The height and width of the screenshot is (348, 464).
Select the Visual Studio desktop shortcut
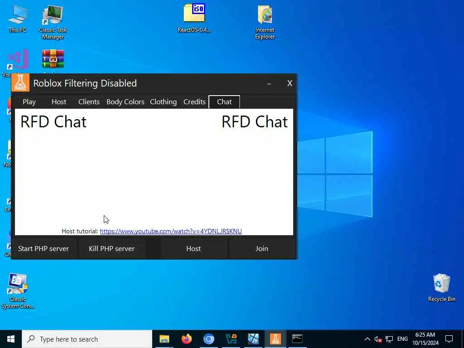pos(18,59)
